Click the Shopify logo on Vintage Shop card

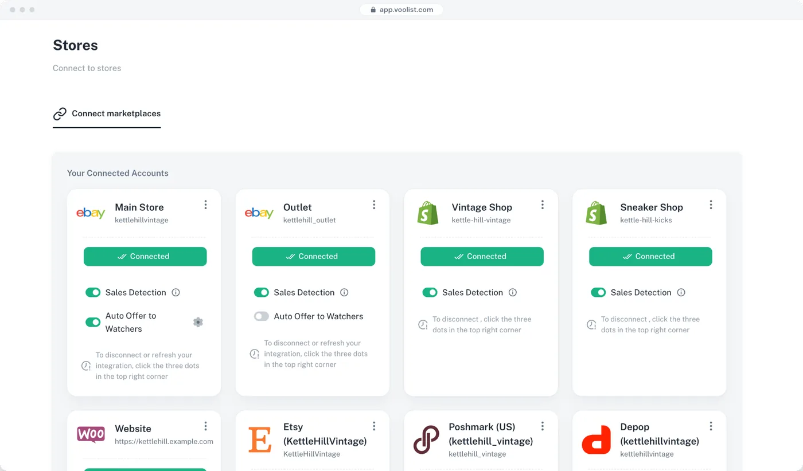[428, 213]
